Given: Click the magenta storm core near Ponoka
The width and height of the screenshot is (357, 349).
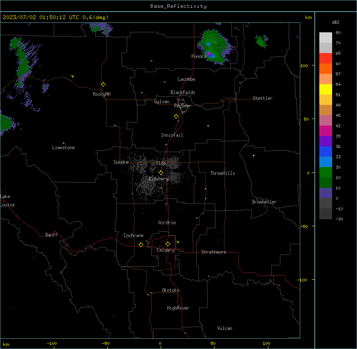Looking at the screenshot, I should coord(209,54).
